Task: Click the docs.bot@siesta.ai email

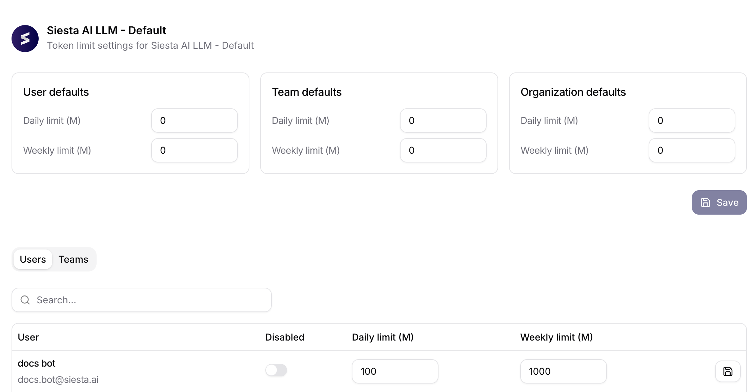Action: pos(58,379)
